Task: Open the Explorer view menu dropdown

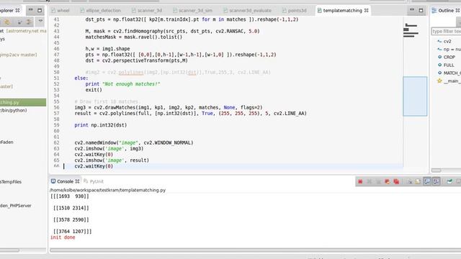Action: (40, 22)
